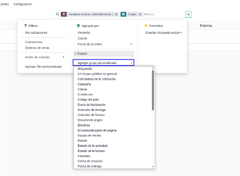
Task: Open Agregar grupo personalizado select
Action: click(104, 63)
